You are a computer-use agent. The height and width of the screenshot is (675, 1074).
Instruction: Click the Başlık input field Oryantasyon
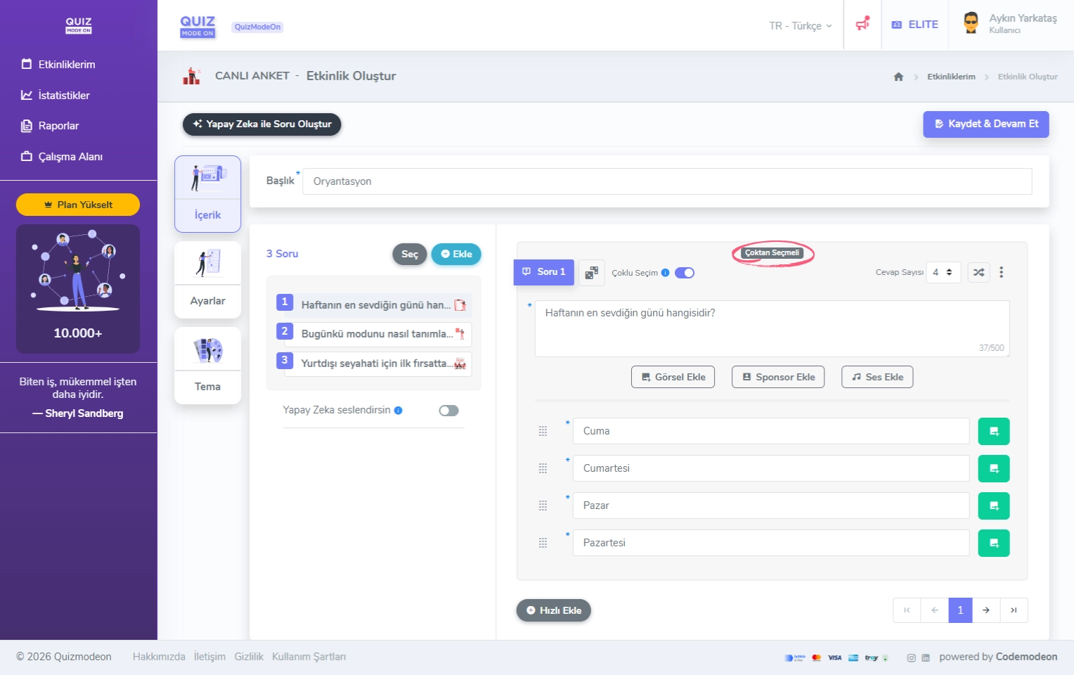point(667,181)
